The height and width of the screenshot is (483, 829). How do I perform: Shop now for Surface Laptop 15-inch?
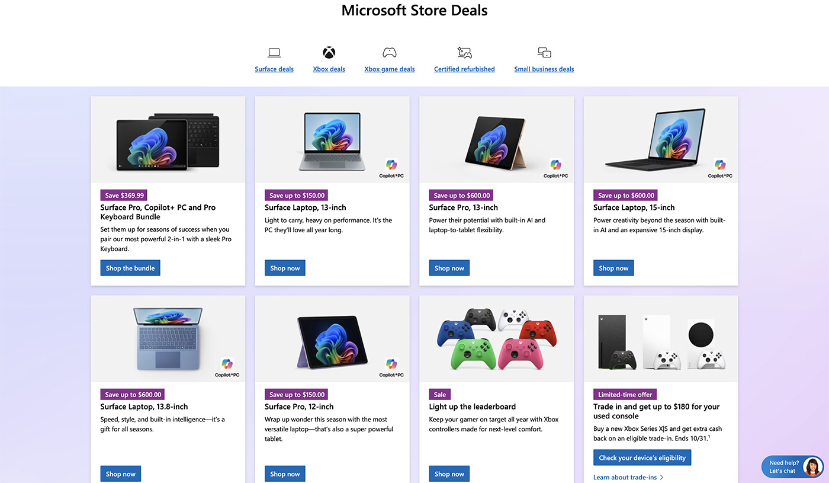coord(613,268)
